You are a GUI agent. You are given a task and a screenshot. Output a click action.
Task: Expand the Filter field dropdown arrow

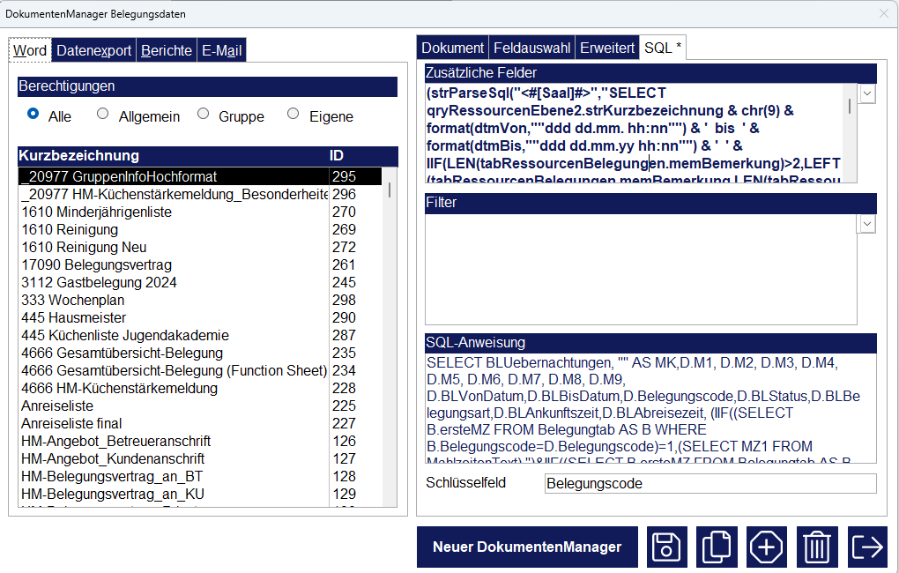pyautogui.click(x=867, y=224)
